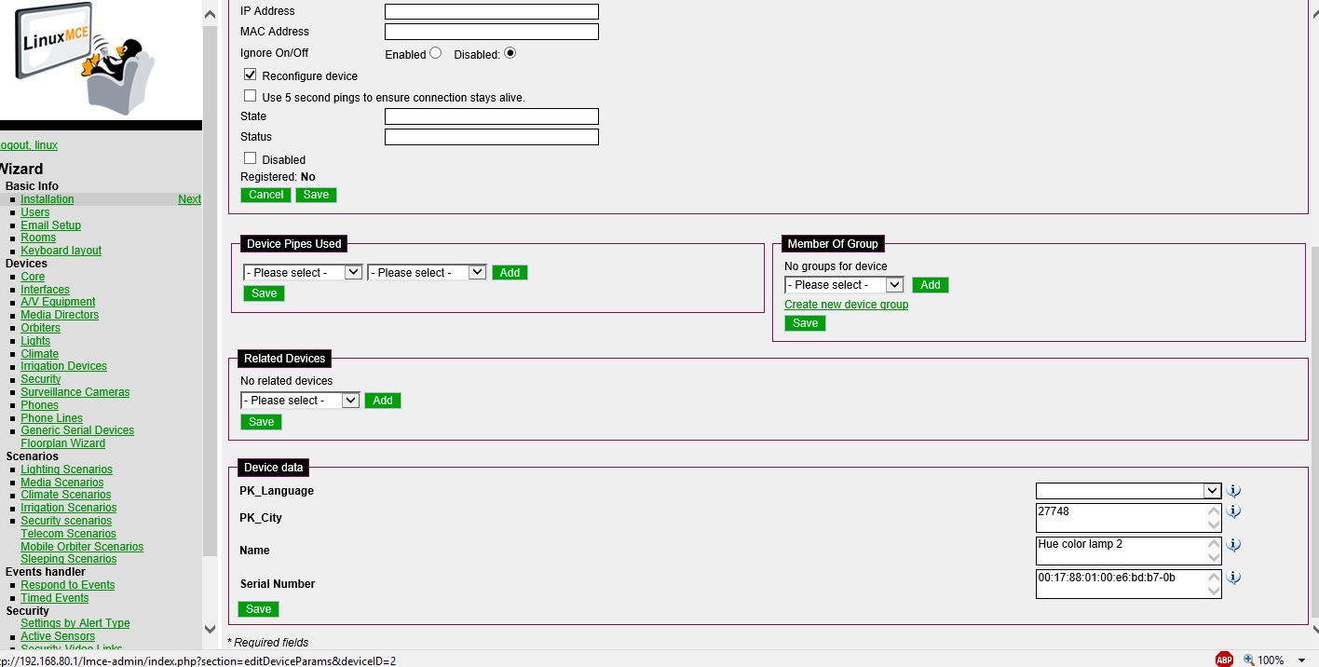Open the Core devices entry

(x=33, y=277)
